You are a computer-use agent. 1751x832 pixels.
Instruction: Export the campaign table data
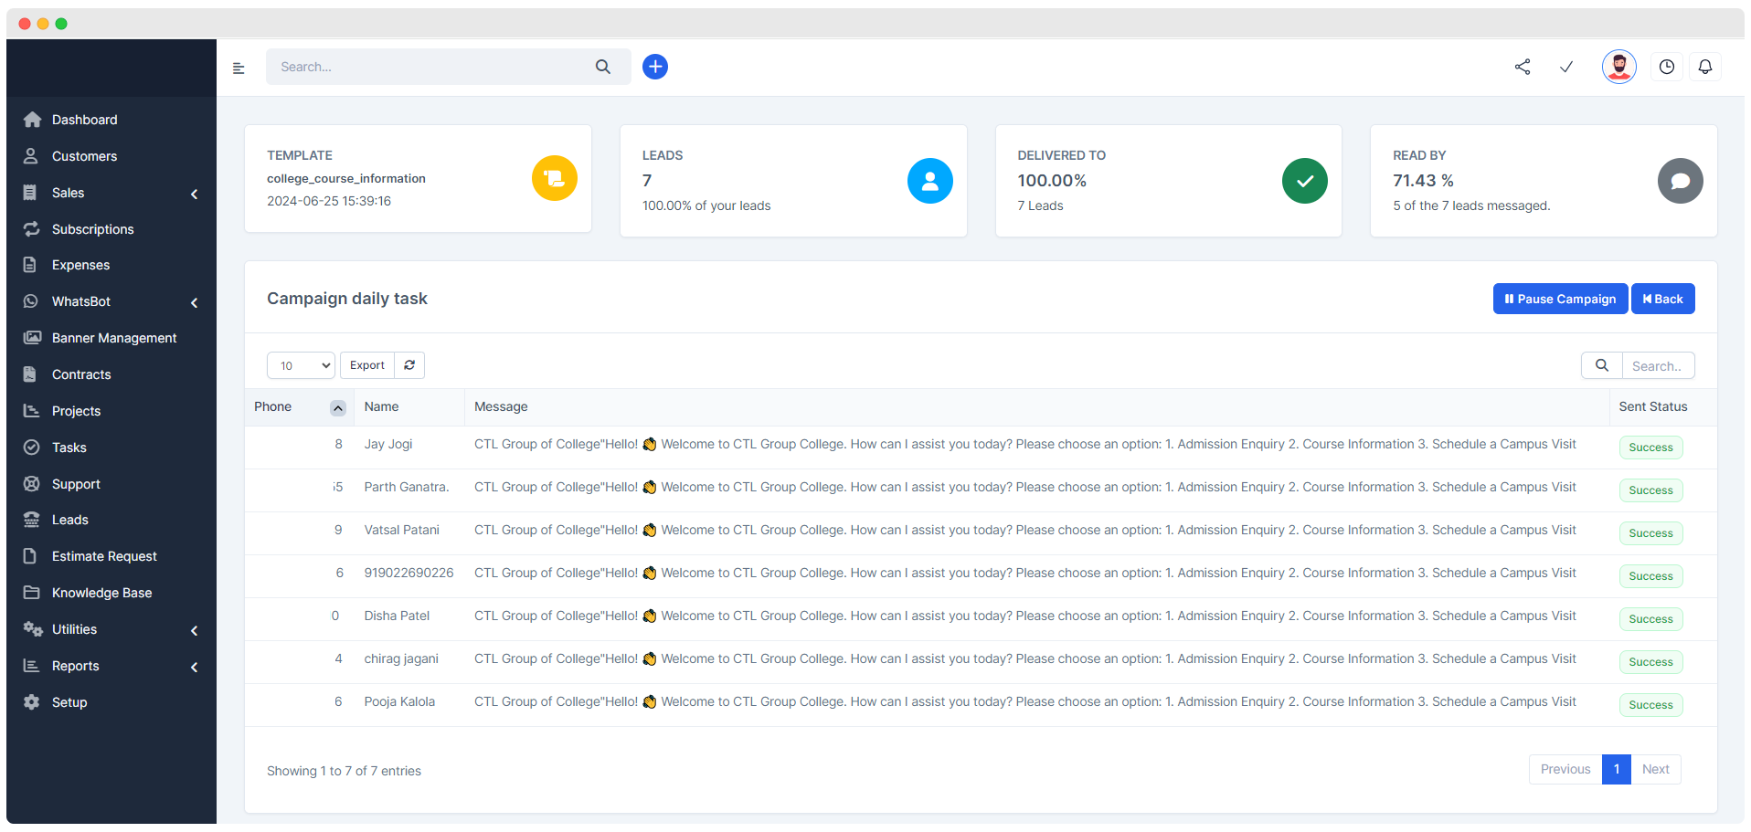pyautogui.click(x=367, y=365)
